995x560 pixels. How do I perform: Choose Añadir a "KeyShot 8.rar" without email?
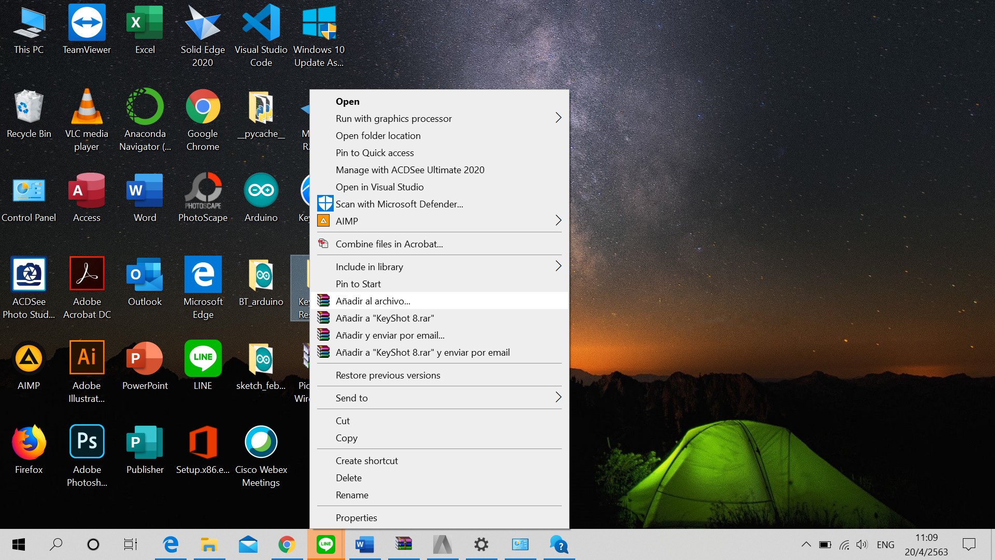point(439,318)
